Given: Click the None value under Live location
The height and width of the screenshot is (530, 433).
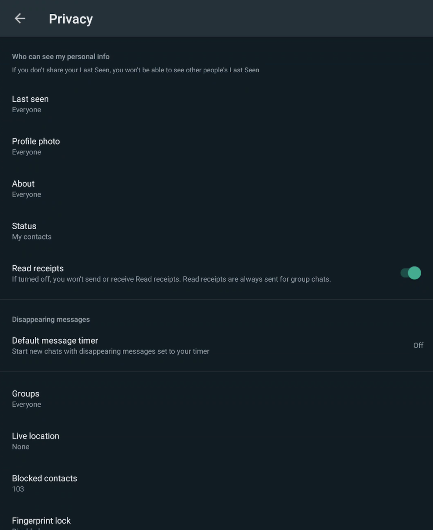Looking at the screenshot, I should click(x=20, y=447).
